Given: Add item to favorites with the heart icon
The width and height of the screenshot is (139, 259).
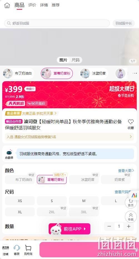Looking at the screenshot, I should pos(131,122).
